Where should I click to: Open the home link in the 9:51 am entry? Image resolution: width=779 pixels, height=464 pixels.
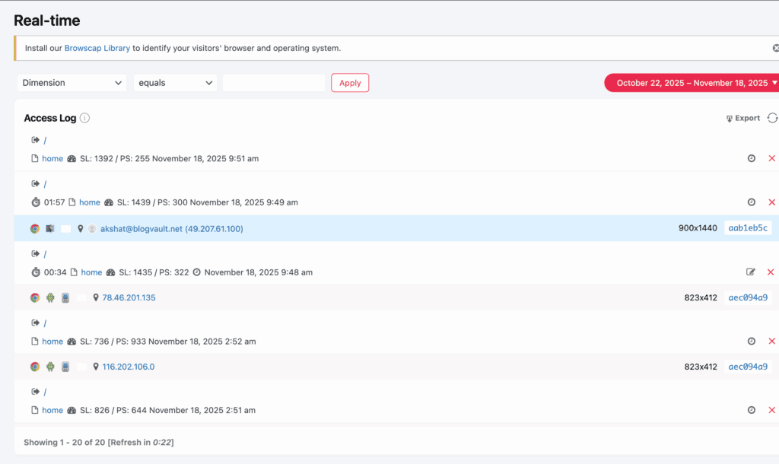[52, 158]
